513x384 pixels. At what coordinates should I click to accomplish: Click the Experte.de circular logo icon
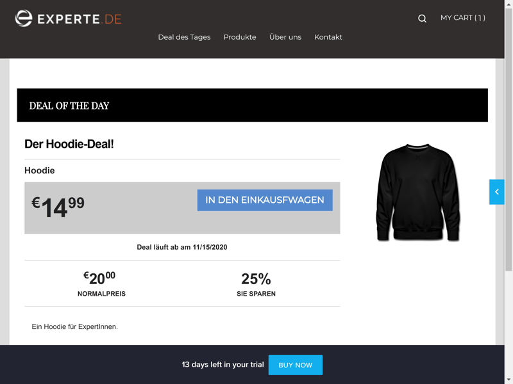coord(24,19)
